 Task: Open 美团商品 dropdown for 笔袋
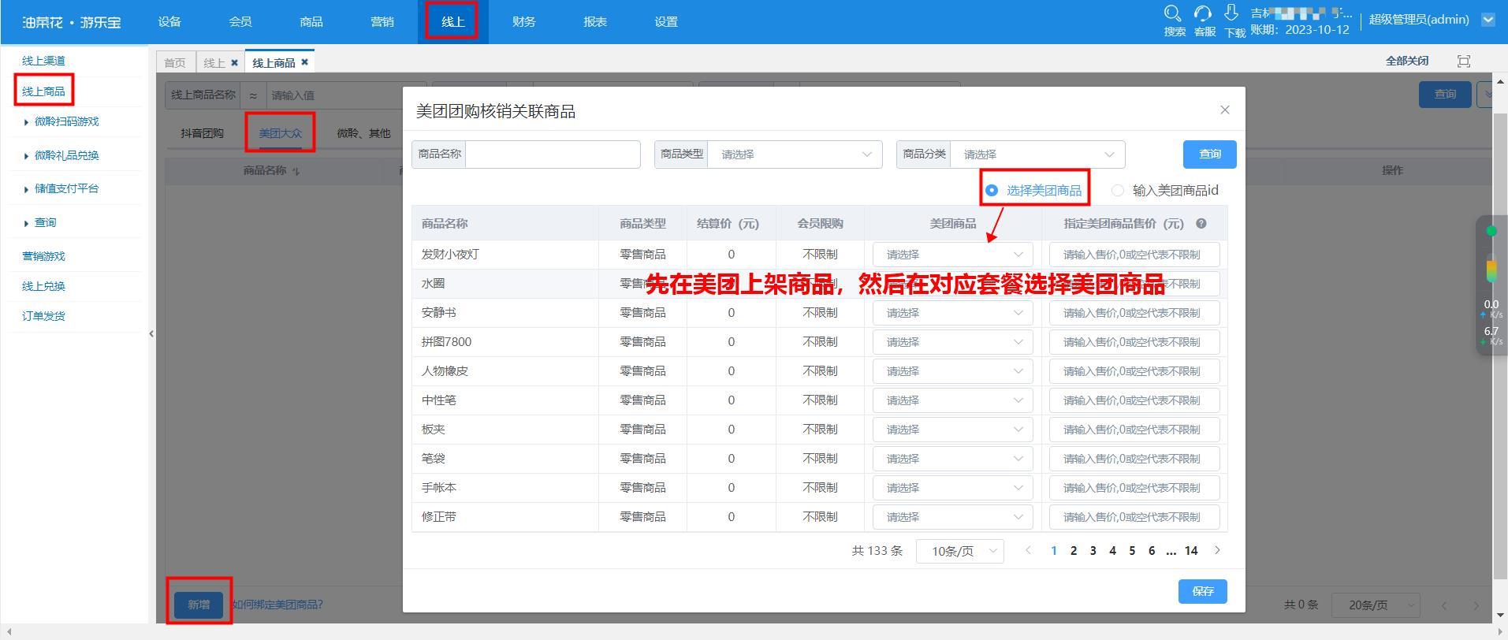(x=952, y=459)
